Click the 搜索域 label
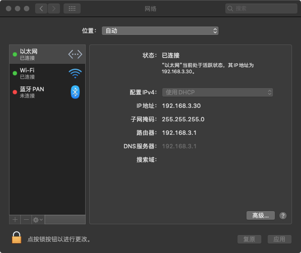301x253 pixels. coord(146,160)
